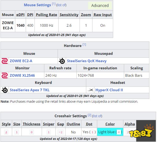Screen dimensions: 157x142
Task: Open the Mouse Settings '(list of)' link
Action: click(x=61, y=5)
